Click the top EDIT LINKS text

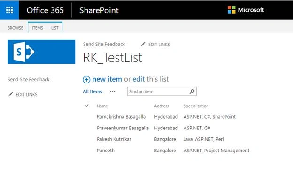coord(159,45)
